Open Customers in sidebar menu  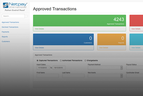(x=6, y=41)
